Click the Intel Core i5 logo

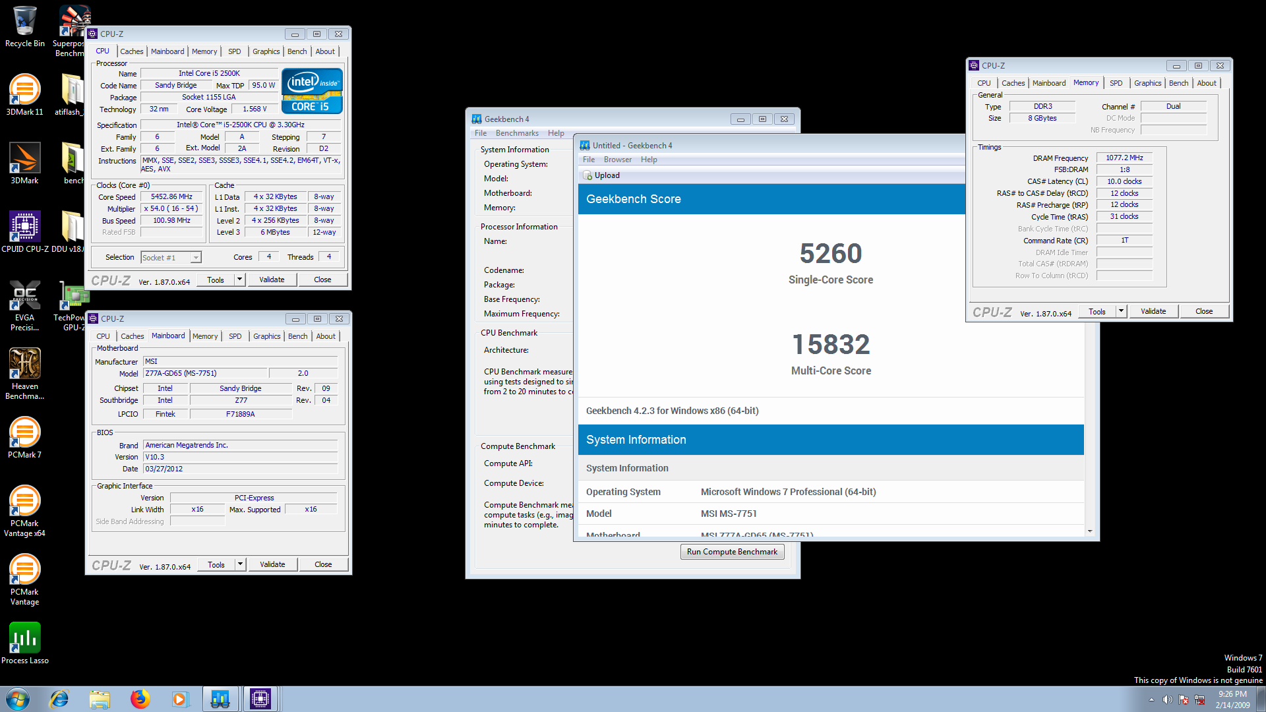coord(312,91)
